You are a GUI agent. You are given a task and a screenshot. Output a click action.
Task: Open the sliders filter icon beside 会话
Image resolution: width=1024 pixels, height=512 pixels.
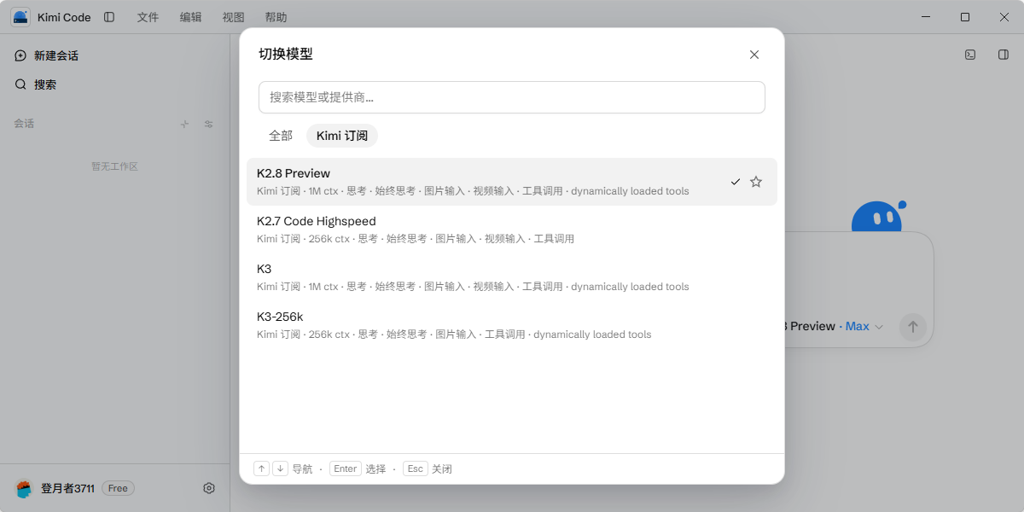pos(209,124)
